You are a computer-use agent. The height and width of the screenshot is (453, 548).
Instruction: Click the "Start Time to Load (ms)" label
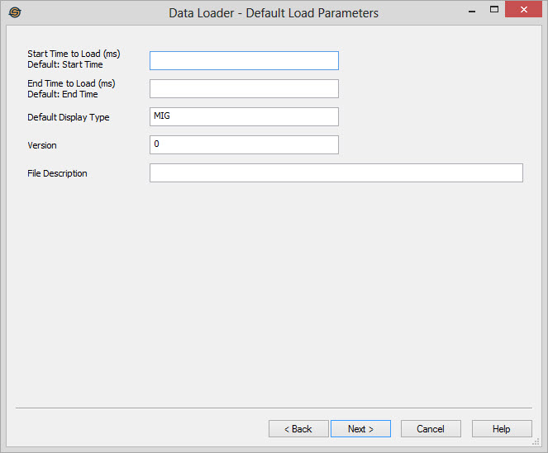(x=74, y=54)
